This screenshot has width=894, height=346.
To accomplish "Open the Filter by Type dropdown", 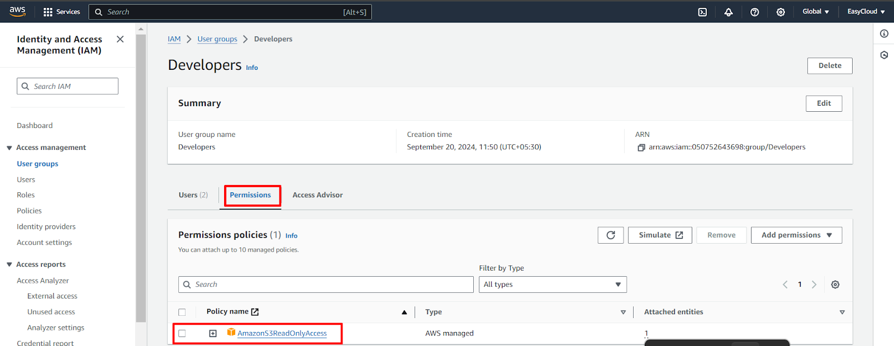I will (x=553, y=285).
